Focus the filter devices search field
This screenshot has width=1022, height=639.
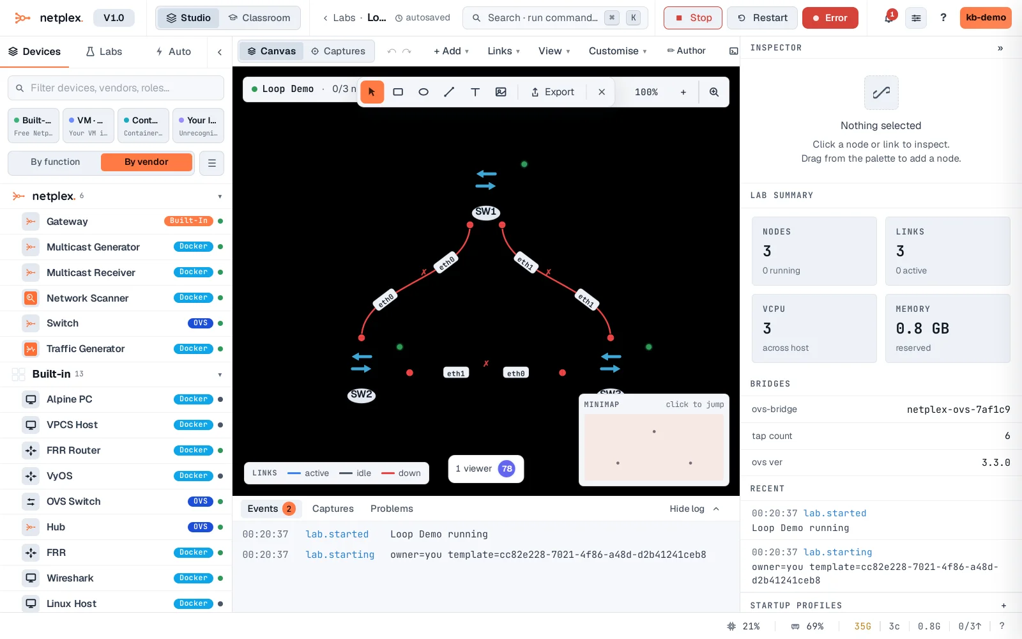tap(116, 88)
